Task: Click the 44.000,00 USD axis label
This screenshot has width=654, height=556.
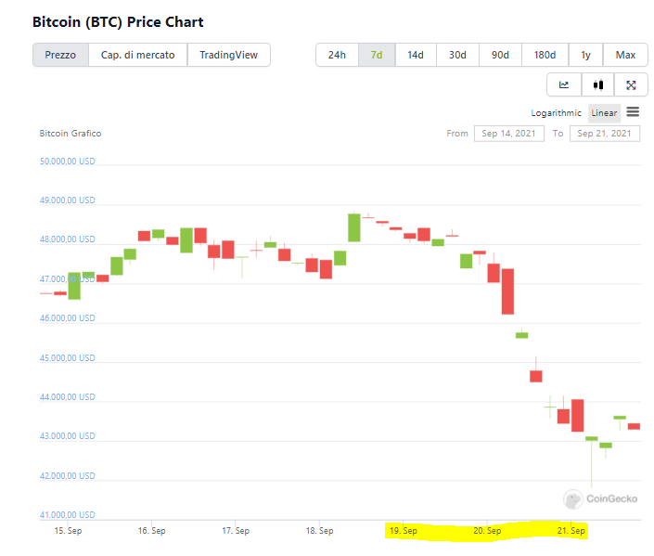Action: coord(68,397)
